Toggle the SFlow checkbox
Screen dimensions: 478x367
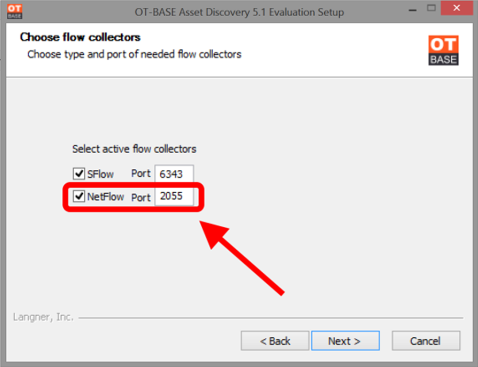(79, 174)
